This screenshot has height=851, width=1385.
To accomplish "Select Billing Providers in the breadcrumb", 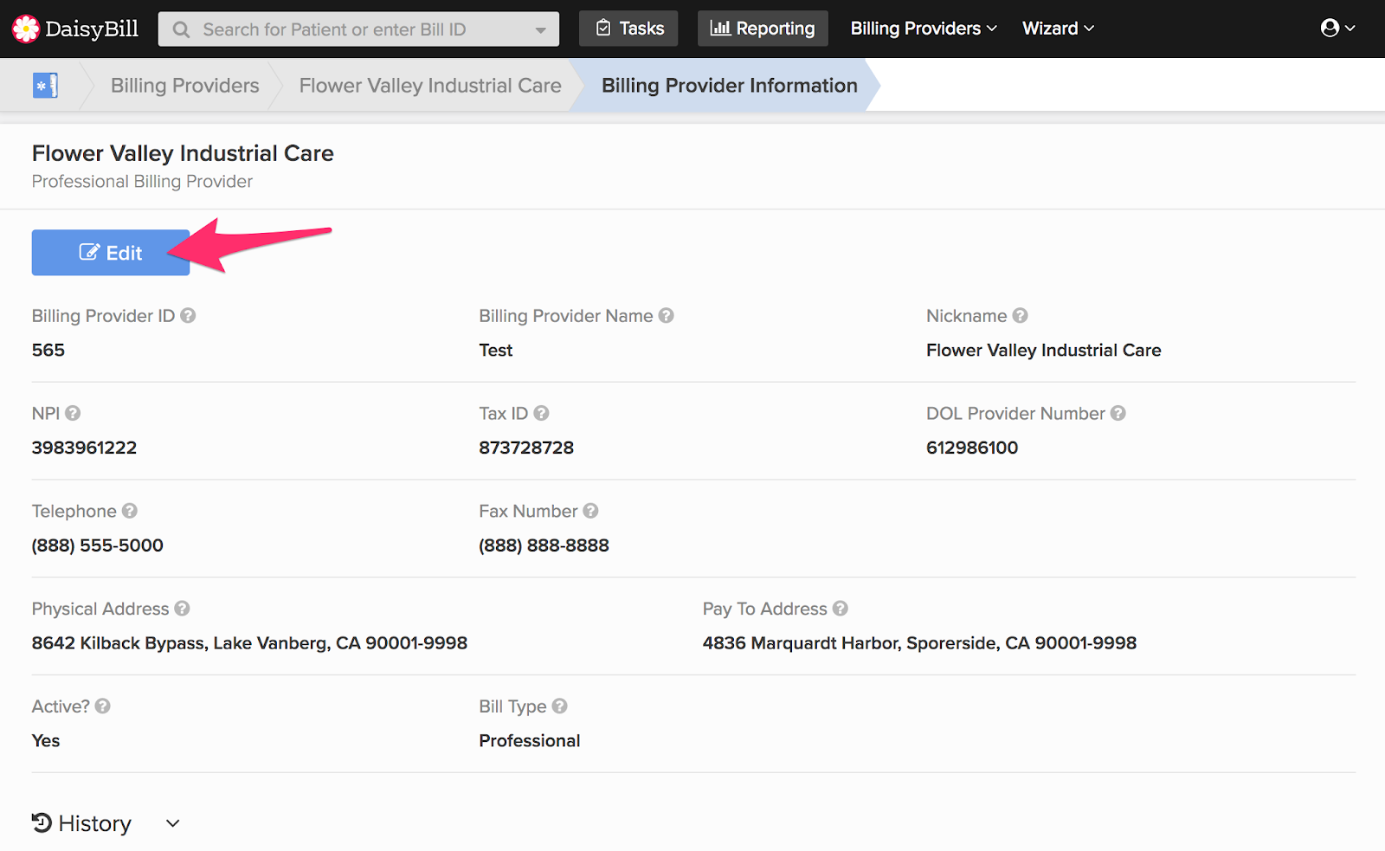I will tap(184, 85).
